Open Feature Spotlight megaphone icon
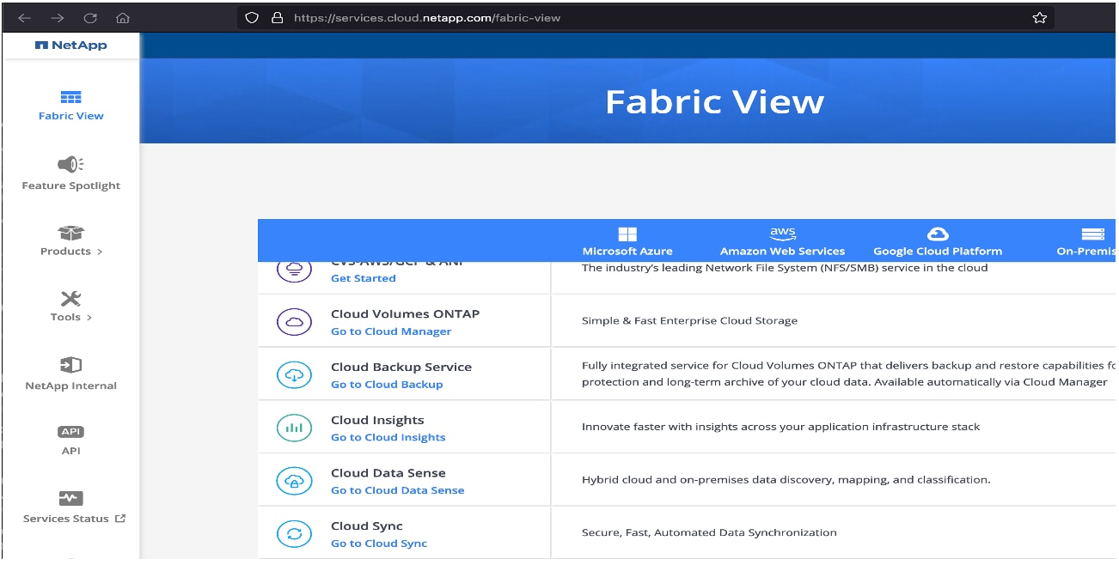Viewport: 1119px width, 565px height. pos(70,165)
